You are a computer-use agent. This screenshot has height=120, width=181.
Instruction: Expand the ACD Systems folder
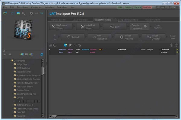pyautogui.click(x=13, y=68)
